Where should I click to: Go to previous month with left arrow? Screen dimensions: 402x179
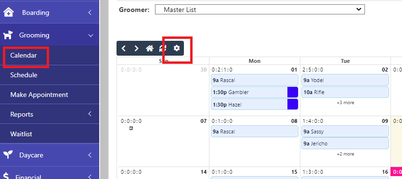point(124,48)
